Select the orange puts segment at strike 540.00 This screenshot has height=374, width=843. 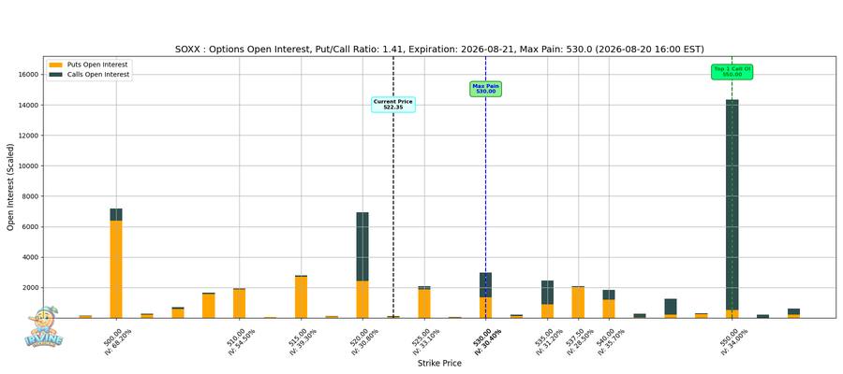coord(609,309)
